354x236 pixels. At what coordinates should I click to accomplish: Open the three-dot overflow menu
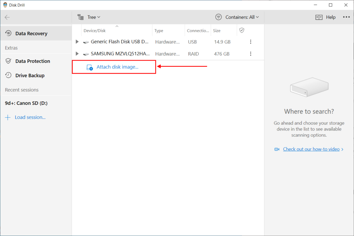347,17
